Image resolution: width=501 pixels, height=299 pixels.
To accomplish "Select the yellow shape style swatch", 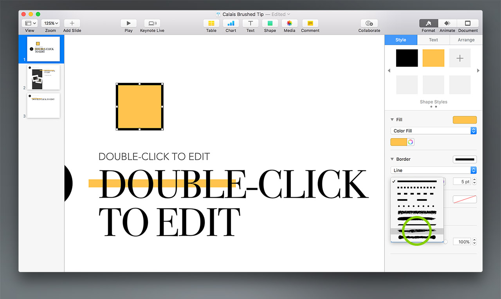I will [x=433, y=58].
